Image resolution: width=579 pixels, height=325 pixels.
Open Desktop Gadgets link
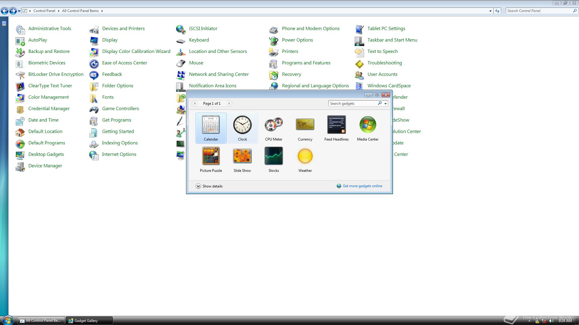point(46,154)
